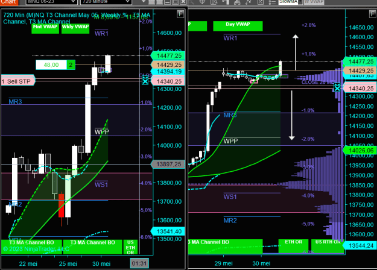The height and width of the screenshot is (270, 377).
Task: Click the 22 mei date label
Action: tap(28, 264)
